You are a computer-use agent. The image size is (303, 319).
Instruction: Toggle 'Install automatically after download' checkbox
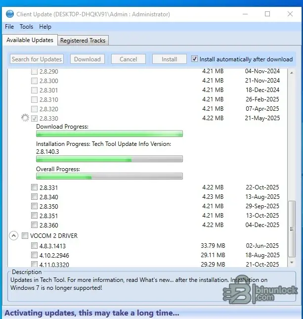click(195, 59)
